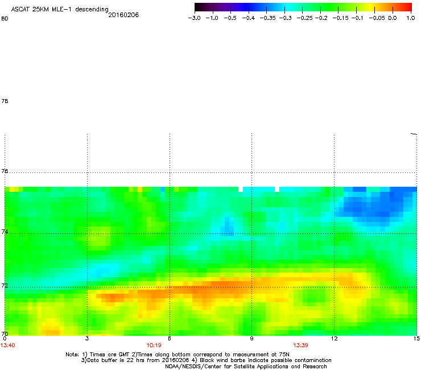Viewport: 421px width, 370px height.
Task: Click the "-0.5" color scale label
Action: (x=230, y=18)
